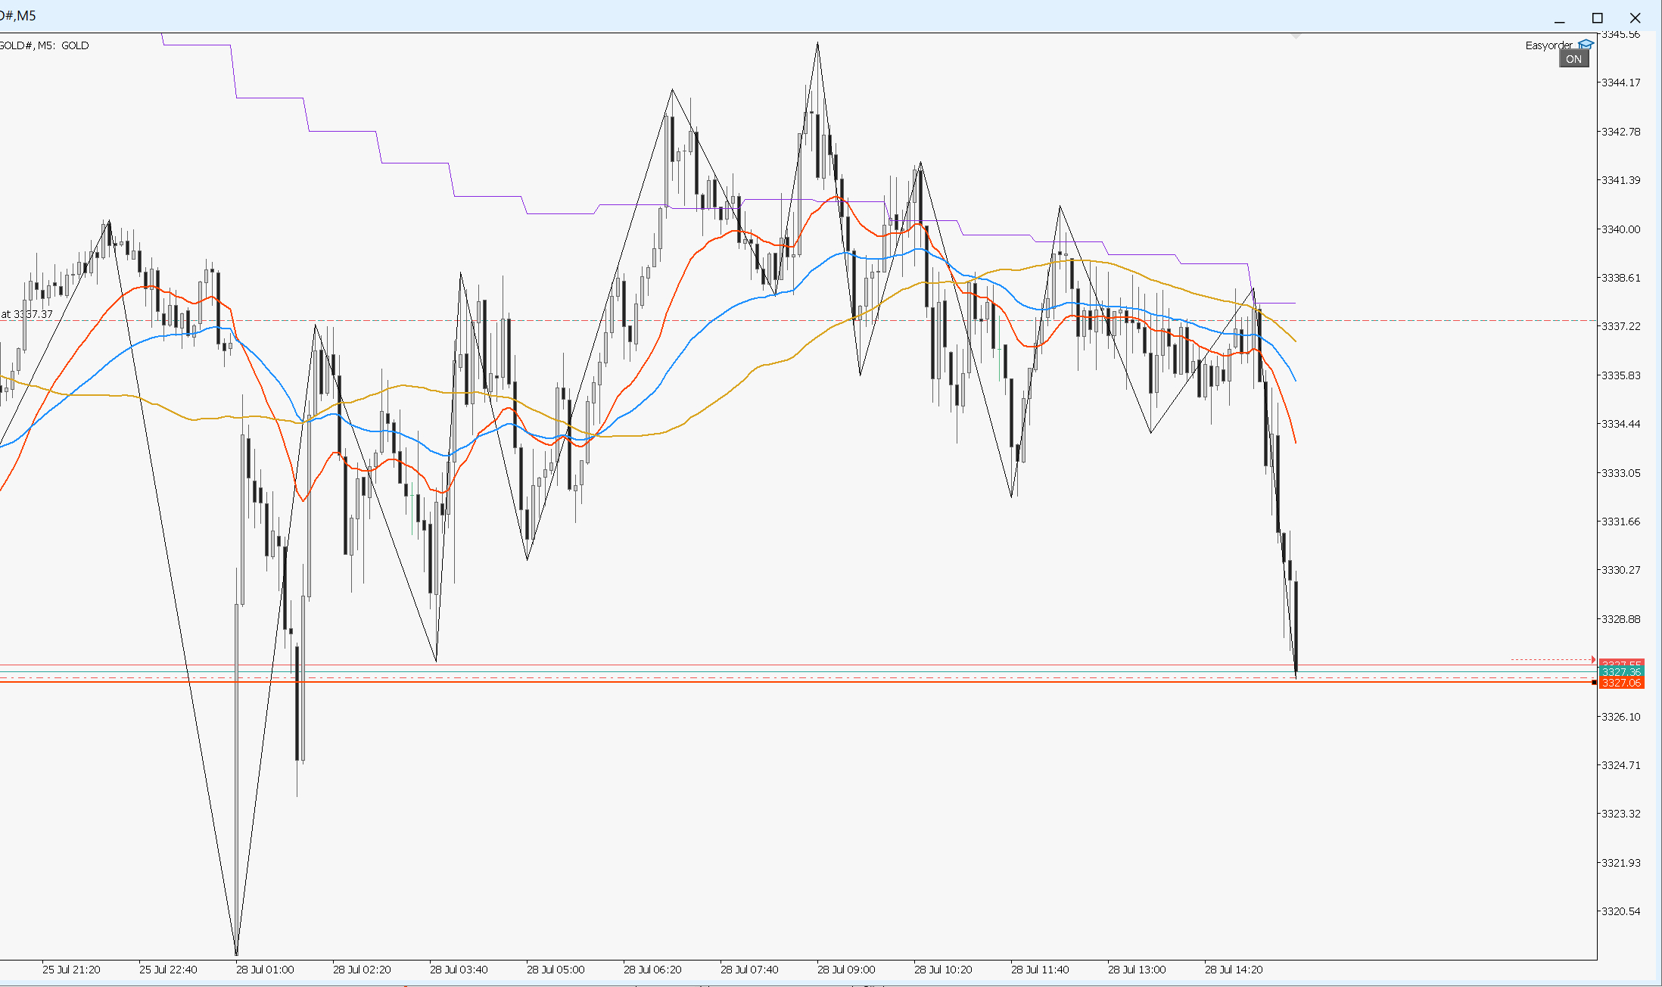Click the 28 Jul 01:00 time label
The image size is (1662, 987).
(265, 970)
